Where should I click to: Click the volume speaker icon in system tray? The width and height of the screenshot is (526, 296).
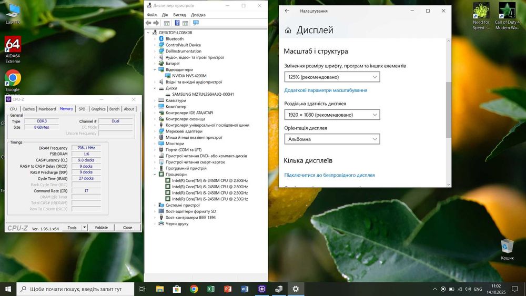tap(468, 289)
